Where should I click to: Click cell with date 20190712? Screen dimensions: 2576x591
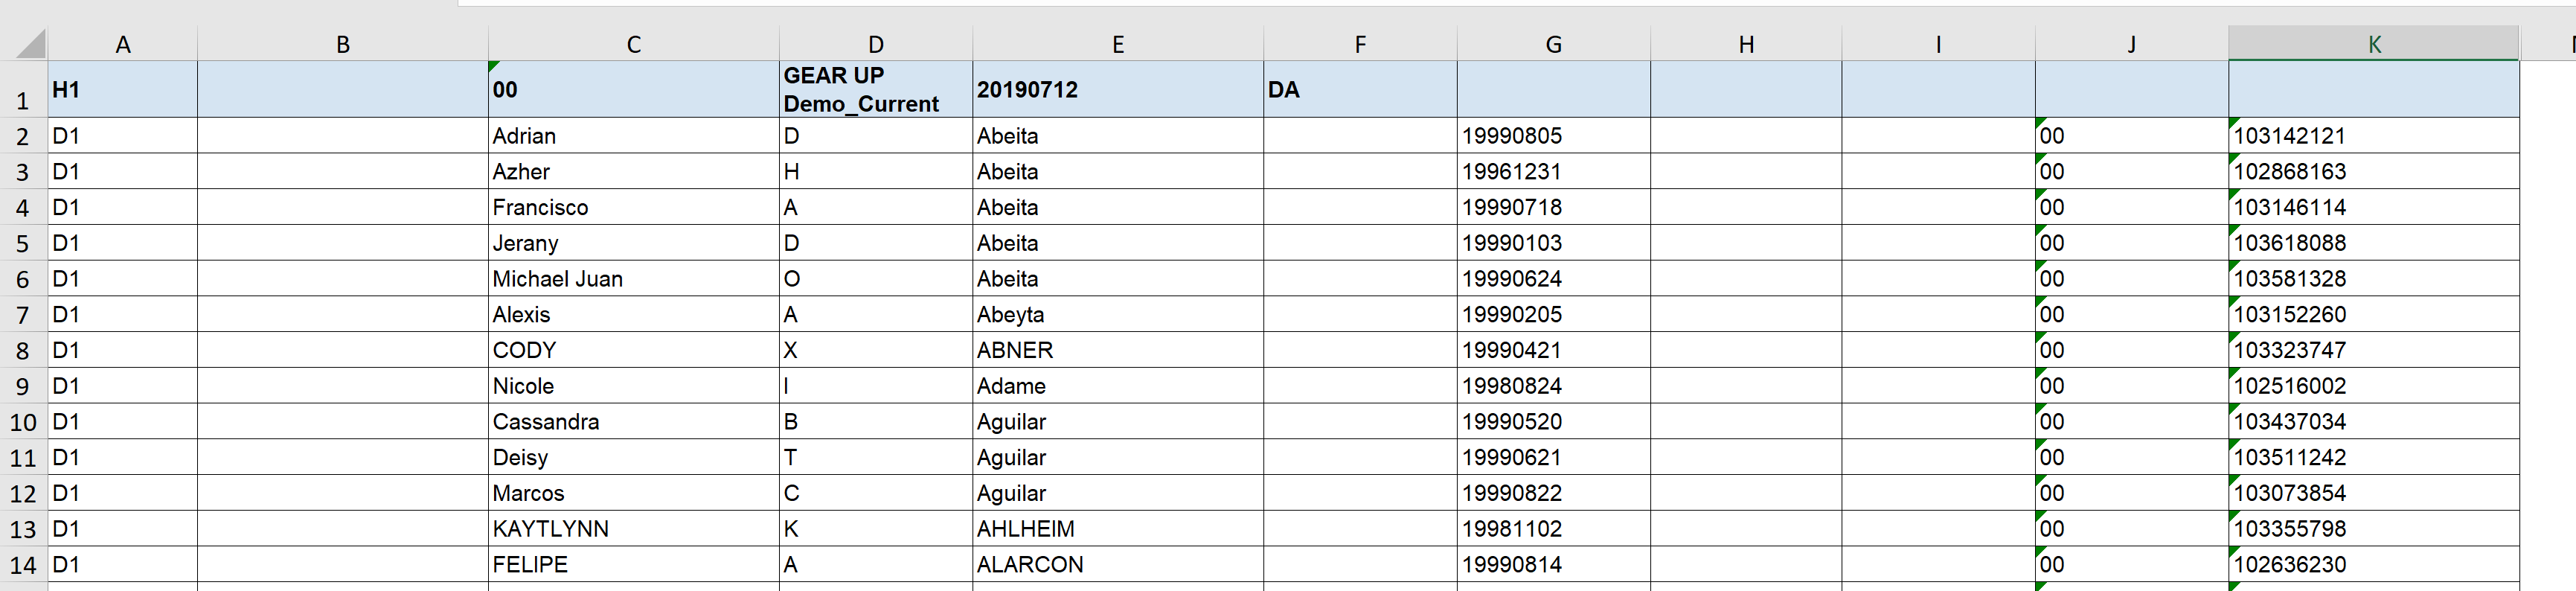pyautogui.click(x=1118, y=89)
